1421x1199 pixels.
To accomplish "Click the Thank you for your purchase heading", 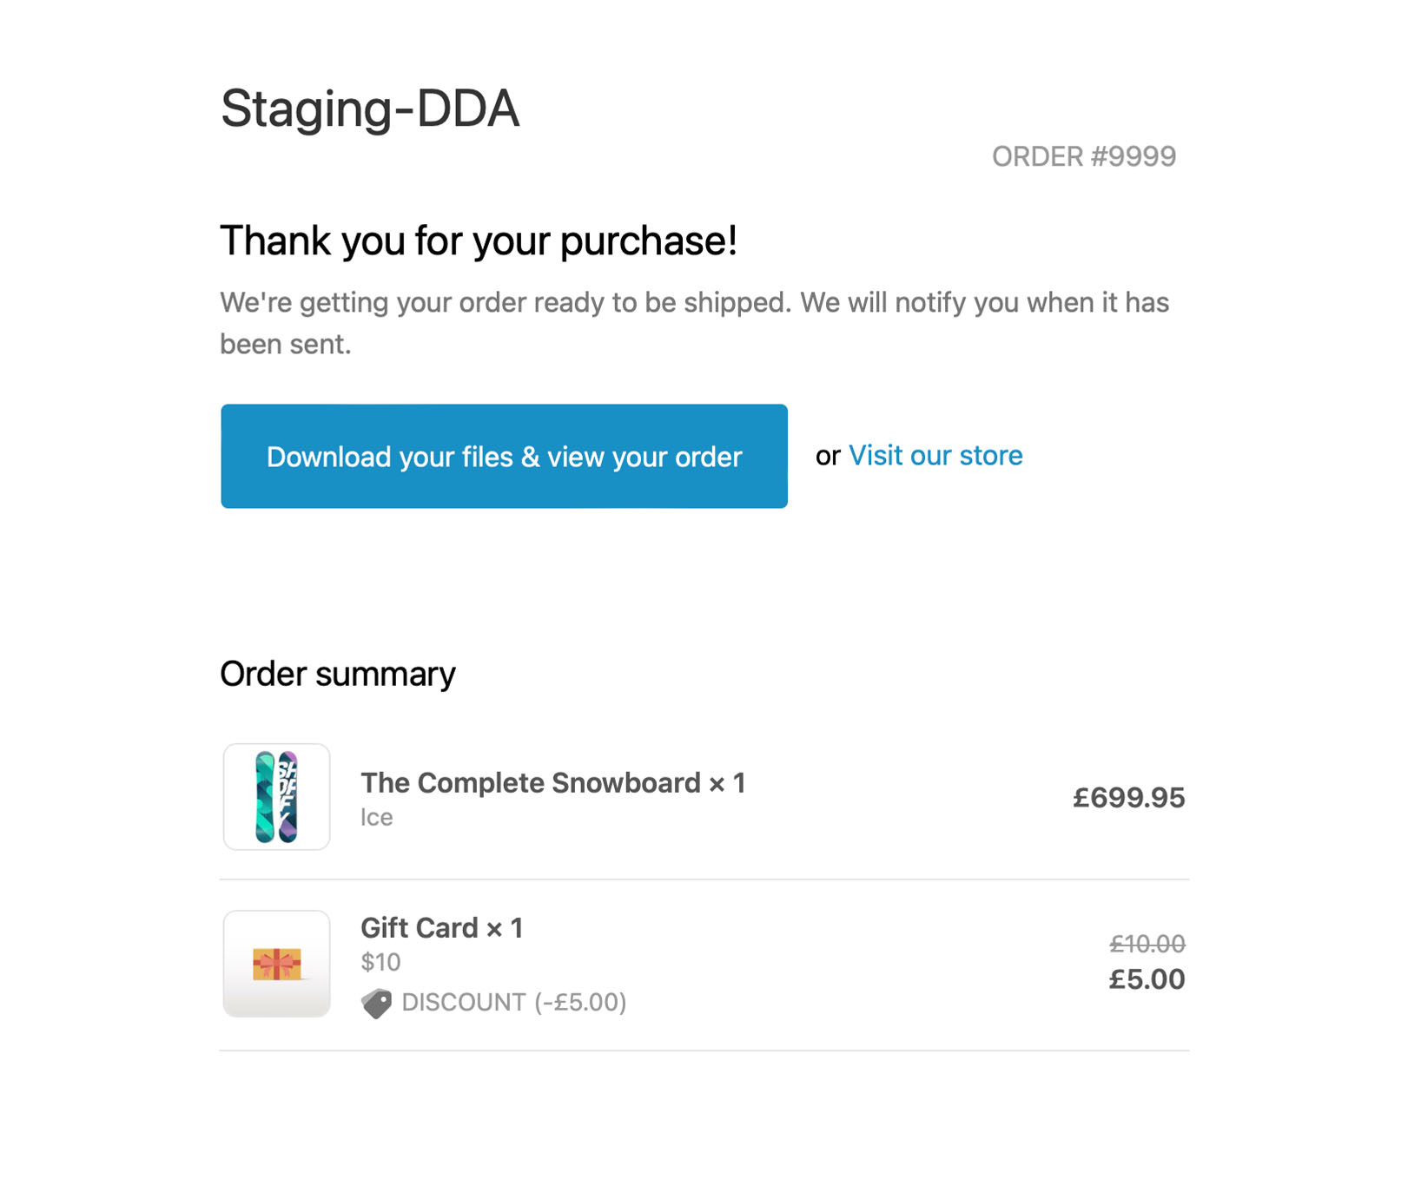I will [x=478, y=241].
